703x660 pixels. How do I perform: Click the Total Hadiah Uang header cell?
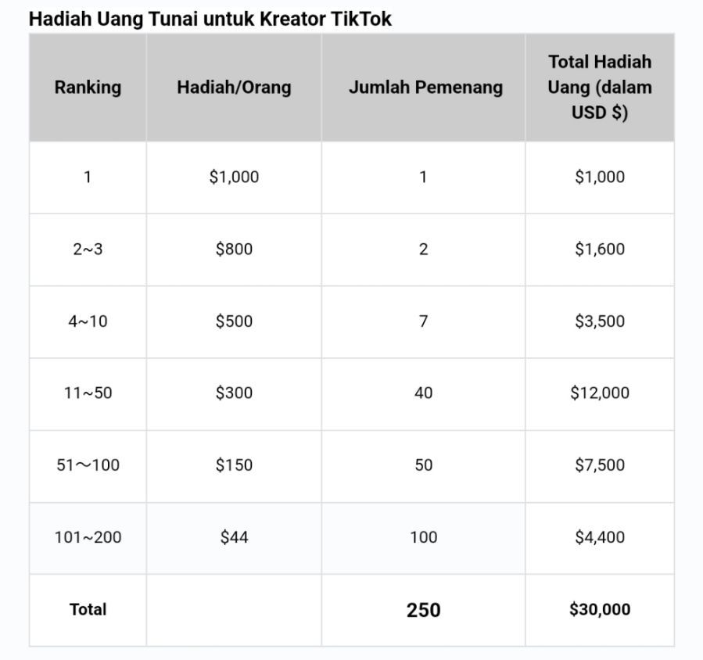[600, 87]
